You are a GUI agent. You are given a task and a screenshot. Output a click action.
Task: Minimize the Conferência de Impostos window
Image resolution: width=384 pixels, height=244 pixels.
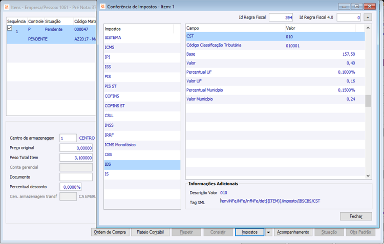point(344,6)
